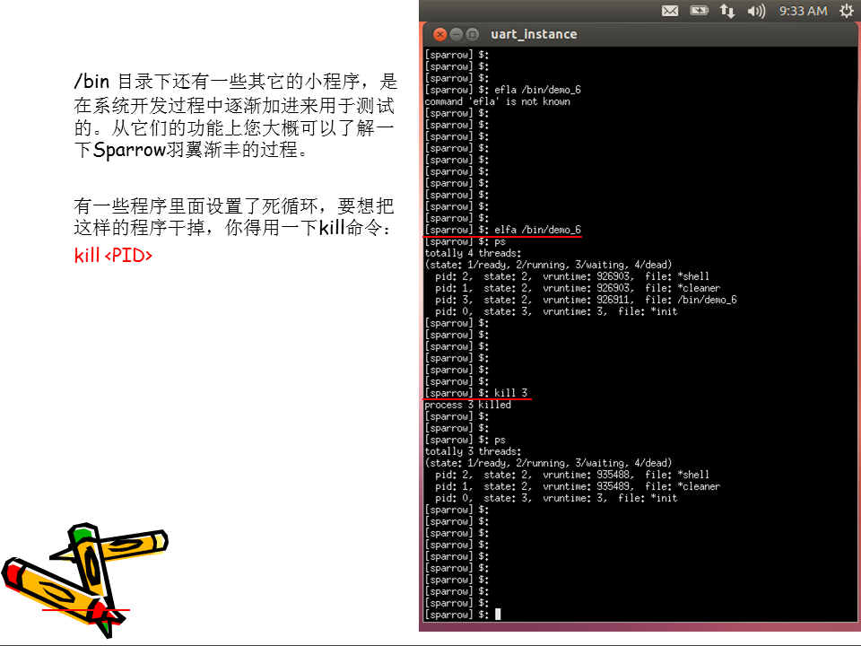Open the session settings gear icon
Screen dimensions: 861x646
pos(845,11)
